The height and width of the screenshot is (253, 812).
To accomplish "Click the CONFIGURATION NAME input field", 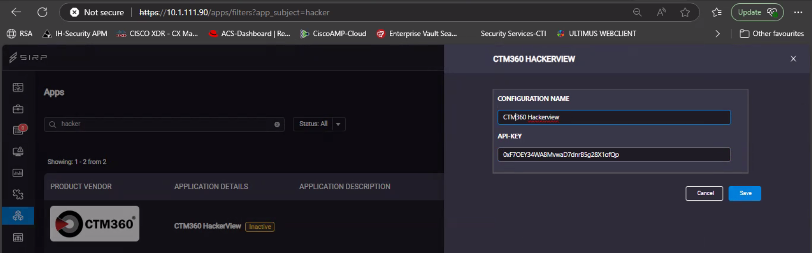I will [x=614, y=117].
